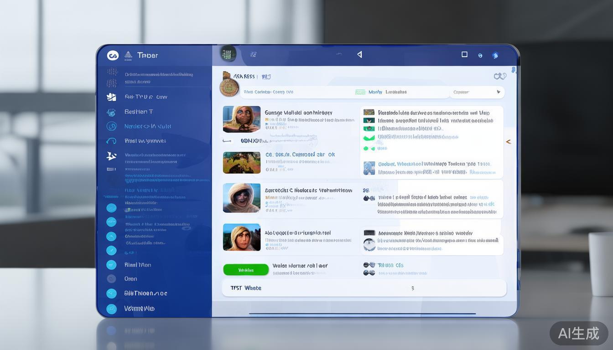The width and height of the screenshot is (613, 350).
Task: Click the horizontal bar at the bottom of the screen
Action: coord(362,314)
